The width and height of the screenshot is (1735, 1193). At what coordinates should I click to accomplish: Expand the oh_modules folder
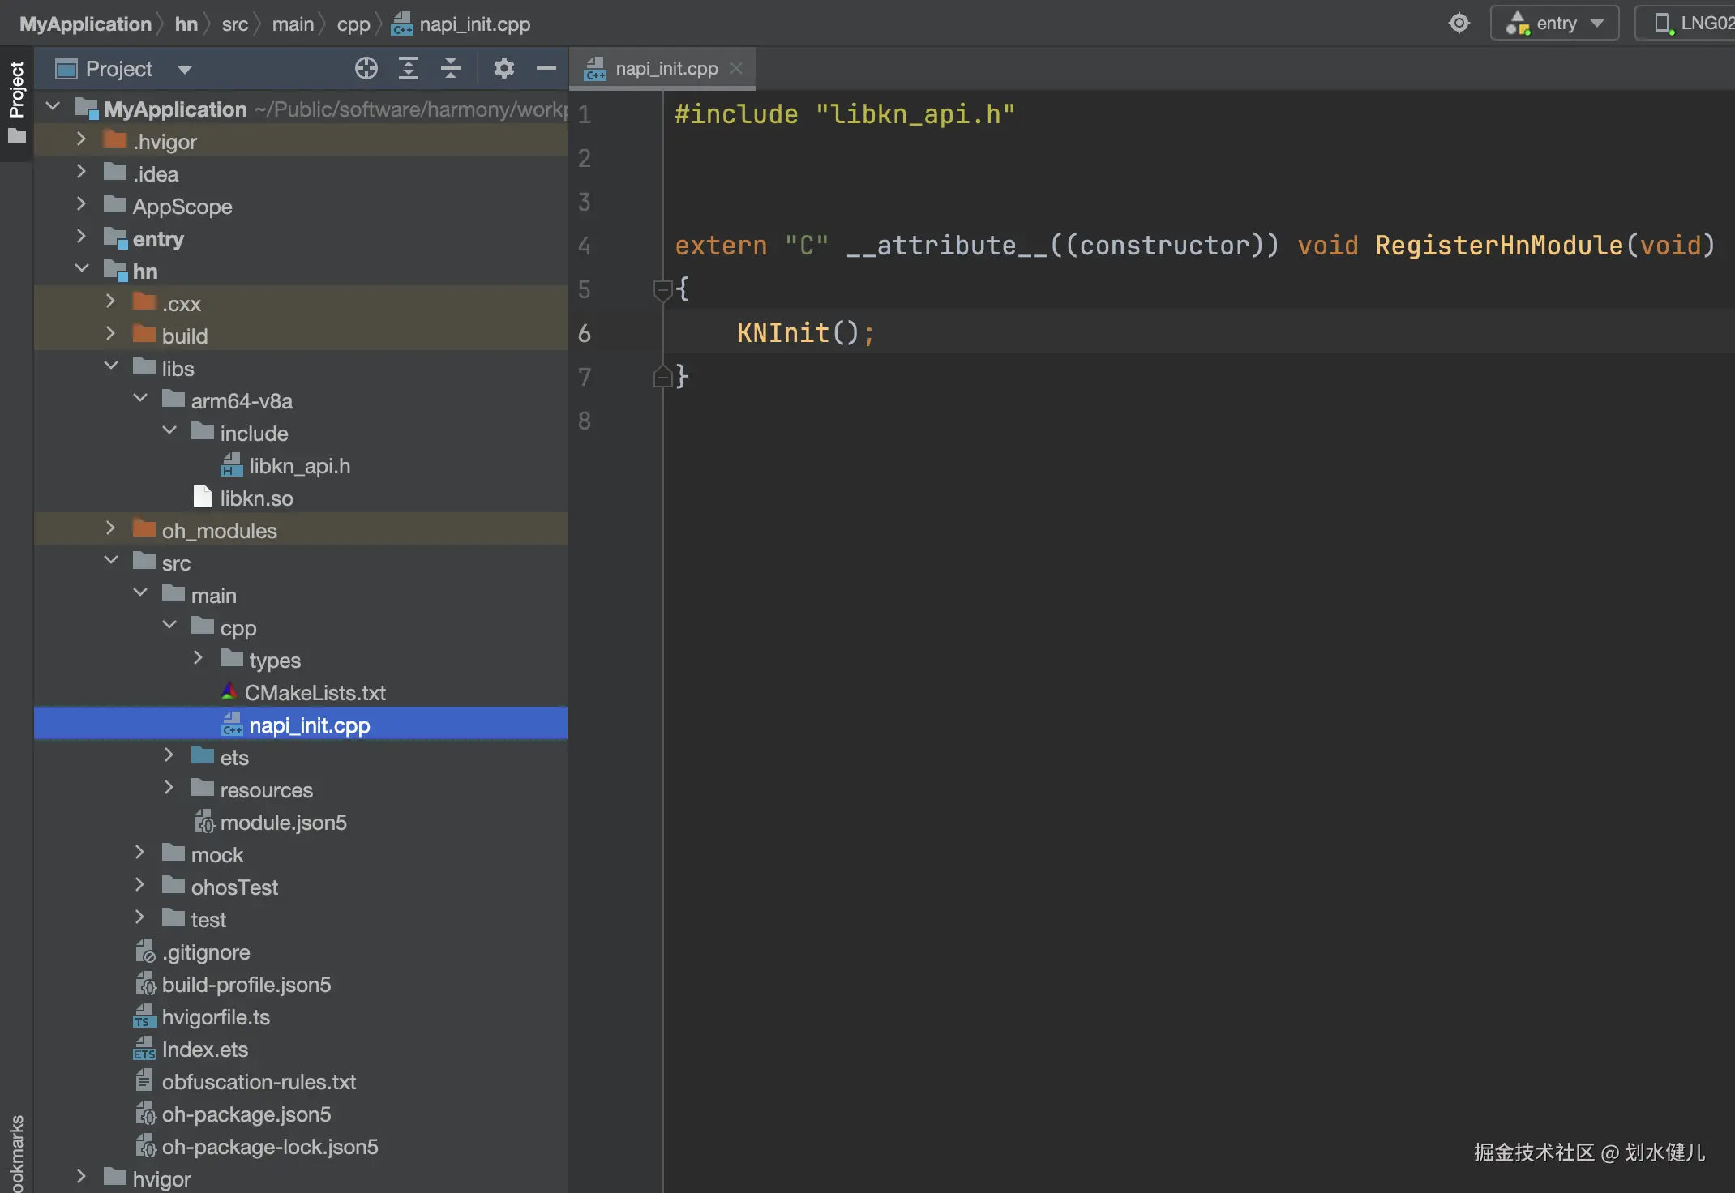pyautogui.click(x=111, y=529)
